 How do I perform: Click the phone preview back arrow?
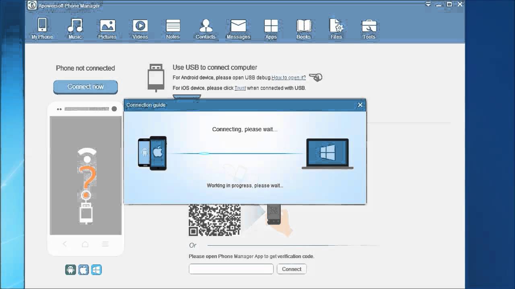click(x=65, y=244)
